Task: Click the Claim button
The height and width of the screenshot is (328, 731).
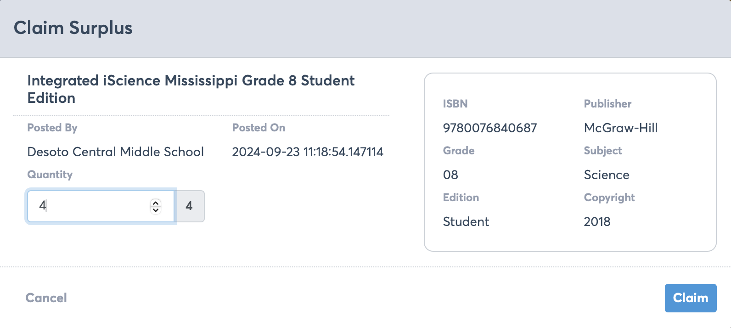Action: [x=691, y=298]
